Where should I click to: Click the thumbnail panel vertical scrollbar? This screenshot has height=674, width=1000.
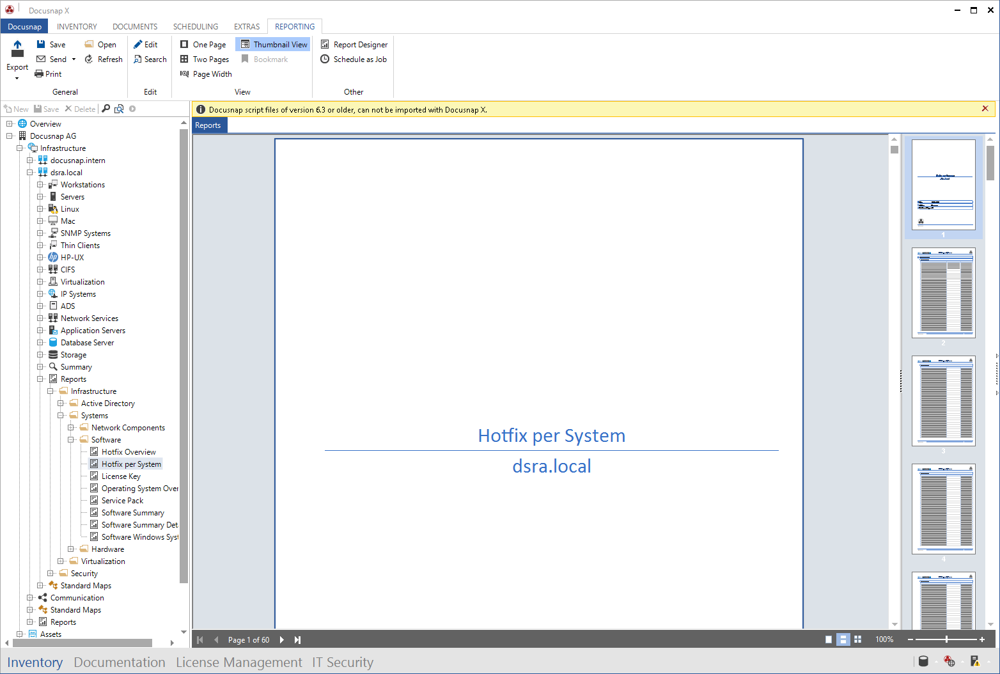(x=990, y=163)
